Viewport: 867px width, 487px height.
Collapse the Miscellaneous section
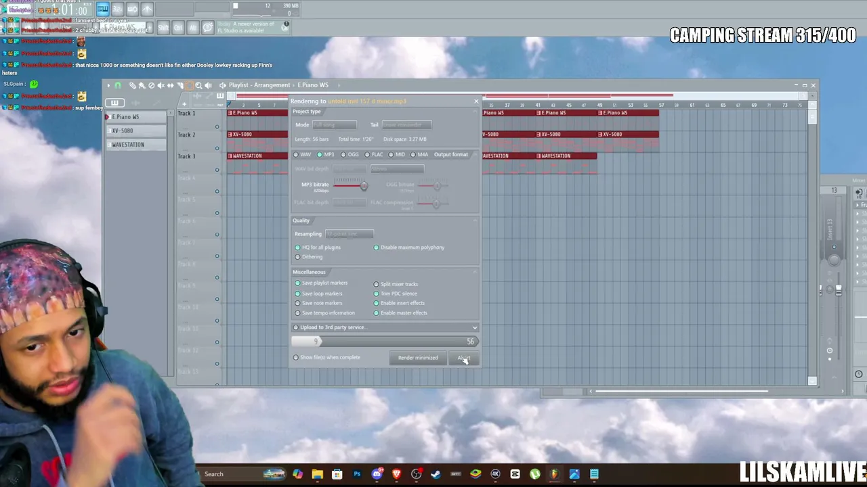[x=475, y=272]
